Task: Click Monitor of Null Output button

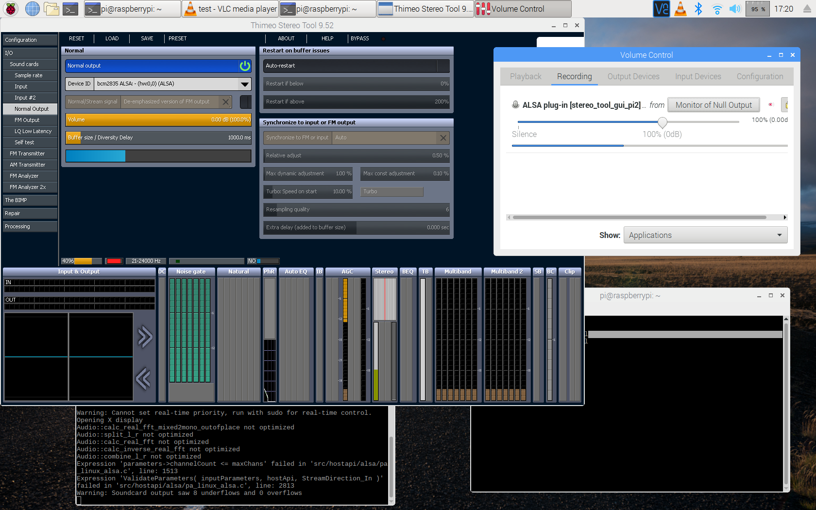Action: 714,105
